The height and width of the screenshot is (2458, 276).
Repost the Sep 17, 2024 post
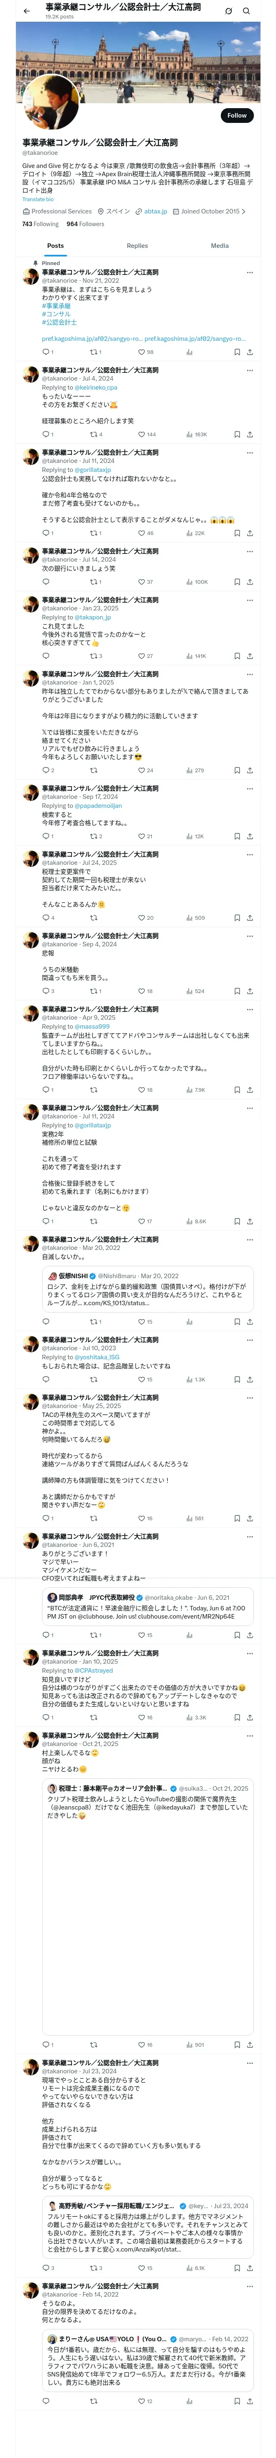coord(93,836)
